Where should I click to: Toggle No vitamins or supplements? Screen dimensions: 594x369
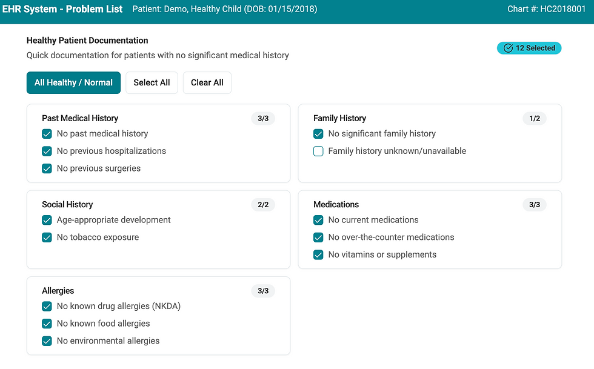point(318,255)
